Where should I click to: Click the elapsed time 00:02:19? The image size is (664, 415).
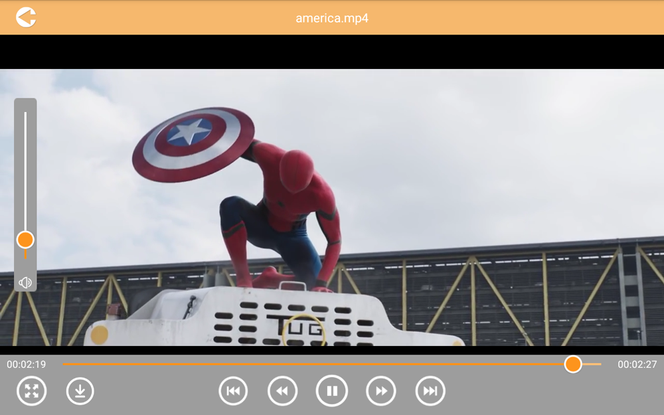tap(27, 364)
